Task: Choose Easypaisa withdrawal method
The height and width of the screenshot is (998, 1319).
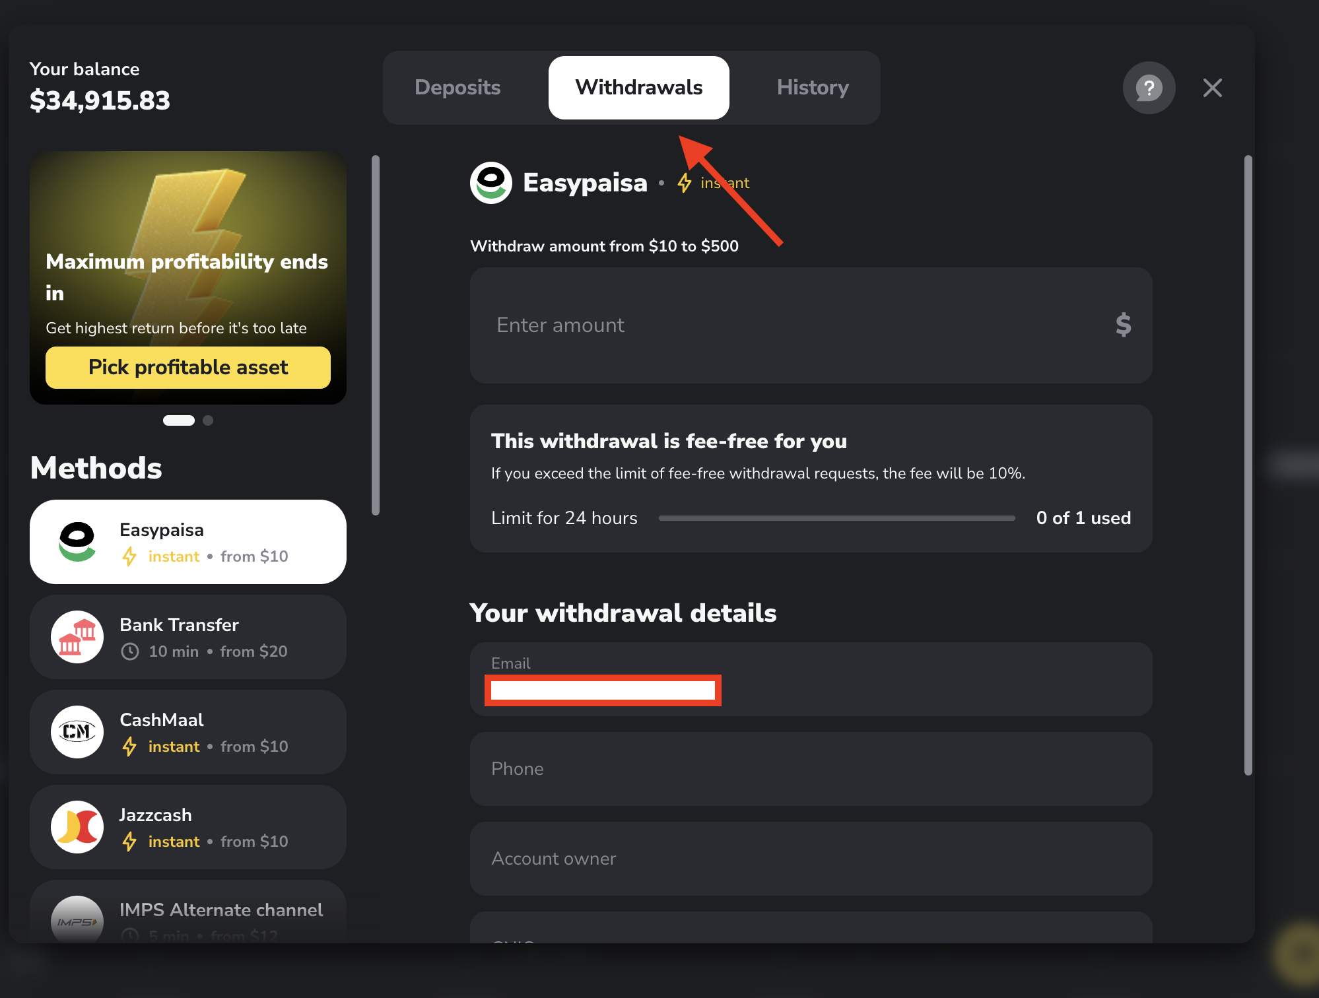Action: tap(188, 542)
